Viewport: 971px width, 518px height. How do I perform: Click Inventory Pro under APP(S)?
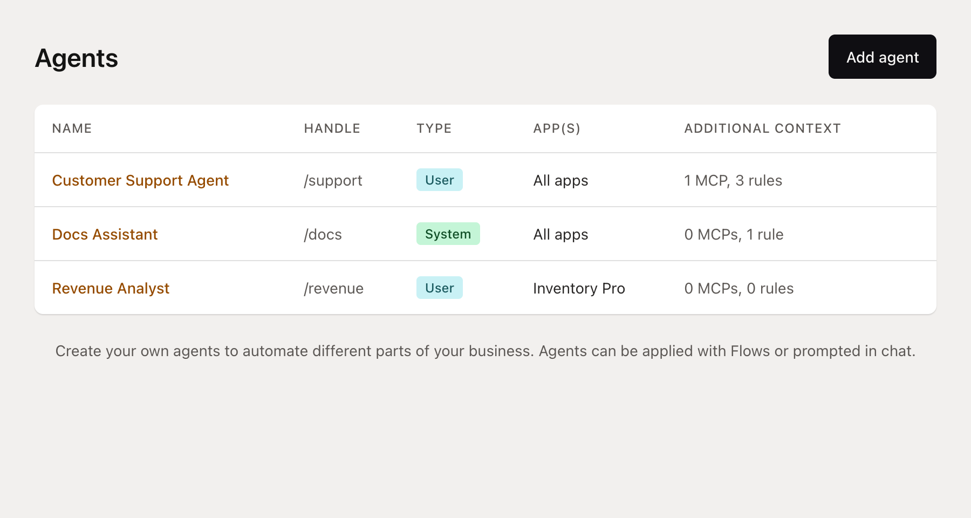pos(579,288)
